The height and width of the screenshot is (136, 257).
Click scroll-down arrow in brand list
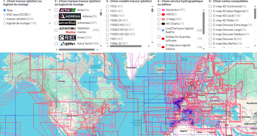point(101,46)
